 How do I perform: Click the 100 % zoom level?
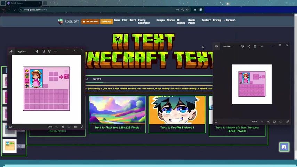[255, 122]
